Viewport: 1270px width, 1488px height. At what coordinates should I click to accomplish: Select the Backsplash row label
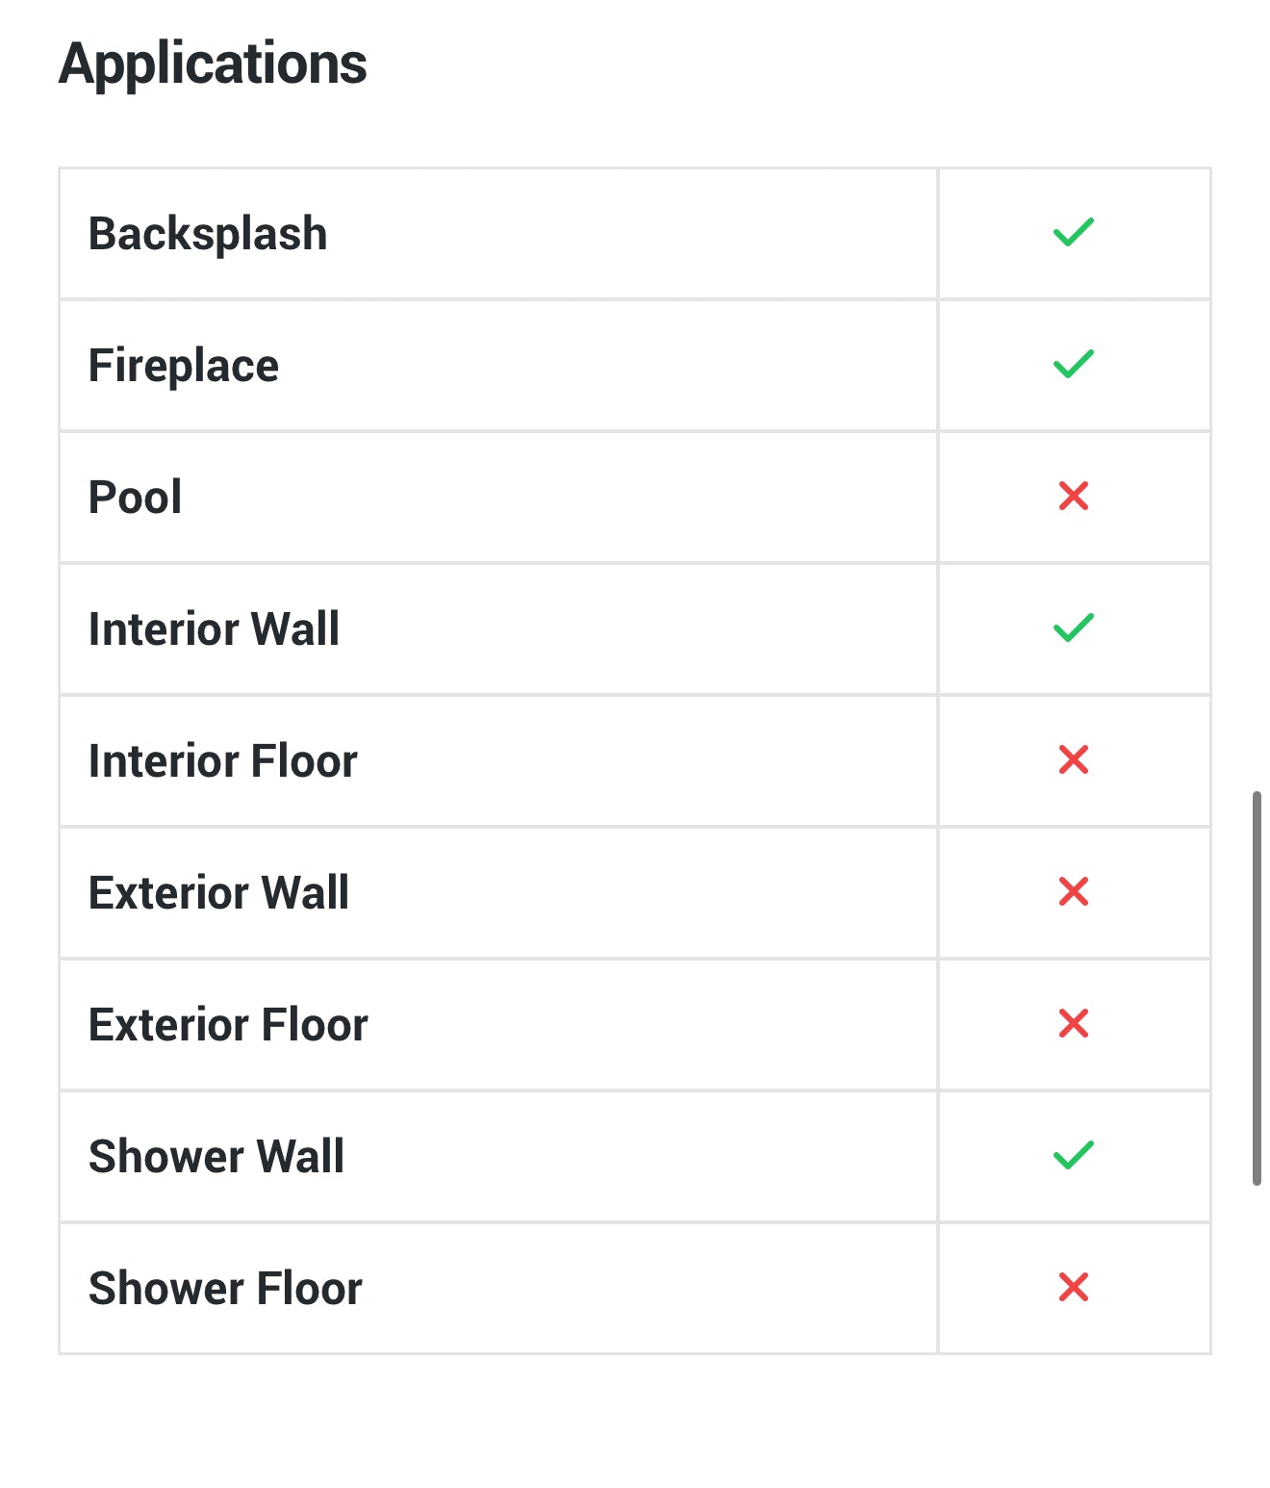pos(208,234)
